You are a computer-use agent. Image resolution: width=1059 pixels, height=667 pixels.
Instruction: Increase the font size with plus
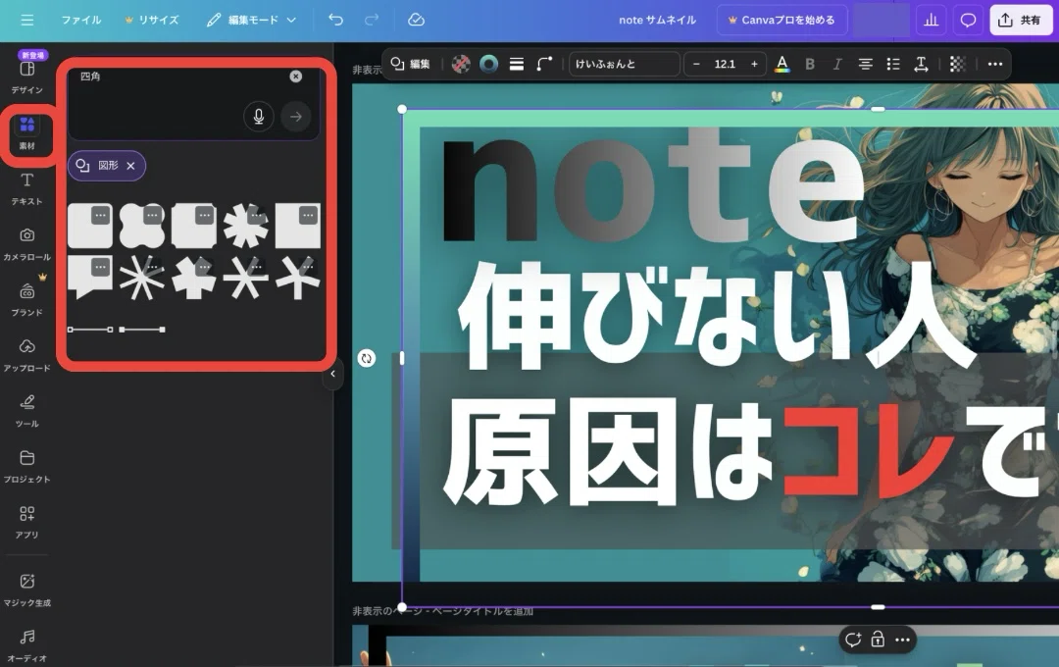click(x=754, y=64)
